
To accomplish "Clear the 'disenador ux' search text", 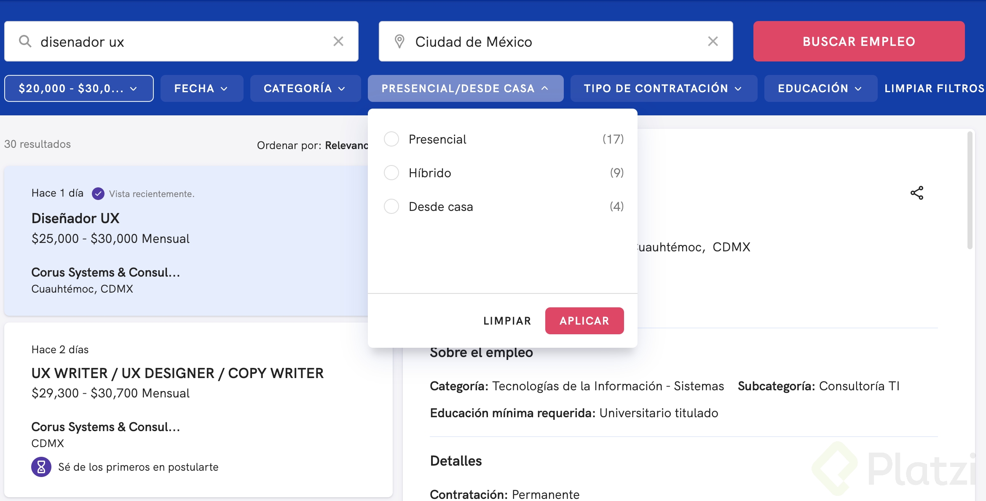I will point(338,41).
